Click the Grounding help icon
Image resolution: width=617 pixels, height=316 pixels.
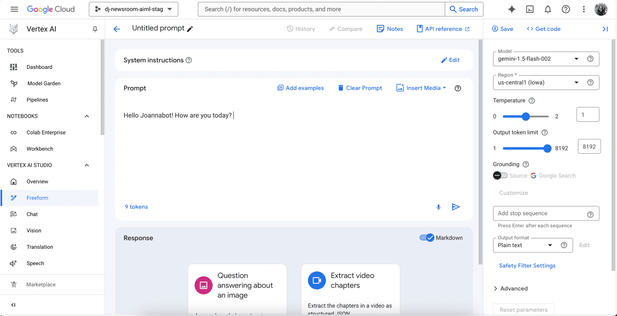point(526,164)
